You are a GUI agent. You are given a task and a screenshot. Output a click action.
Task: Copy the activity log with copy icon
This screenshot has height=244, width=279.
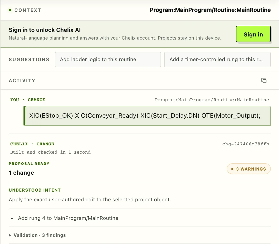coord(264,80)
